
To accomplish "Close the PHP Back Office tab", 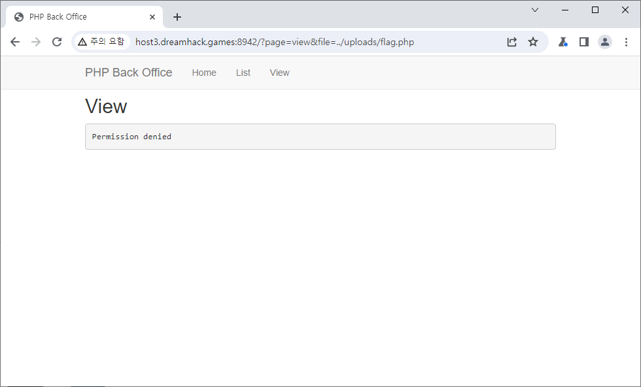I will tap(152, 17).
